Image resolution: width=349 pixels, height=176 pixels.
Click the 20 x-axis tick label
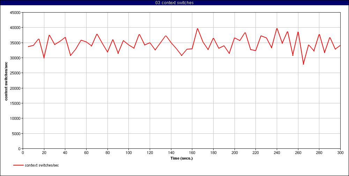pyautogui.click(x=44, y=152)
